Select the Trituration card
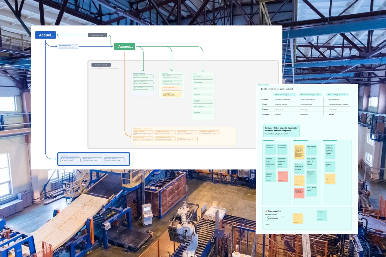The image size is (386, 257). pos(203,94)
